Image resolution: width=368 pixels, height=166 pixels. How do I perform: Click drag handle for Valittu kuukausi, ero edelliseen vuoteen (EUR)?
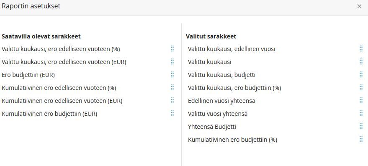coord(172,61)
